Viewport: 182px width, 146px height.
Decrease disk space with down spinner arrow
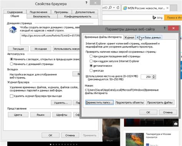tap(154, 78)
